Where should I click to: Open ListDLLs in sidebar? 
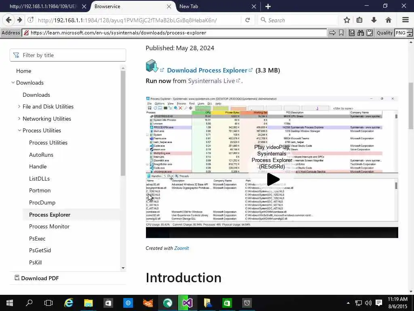point(39,179)
